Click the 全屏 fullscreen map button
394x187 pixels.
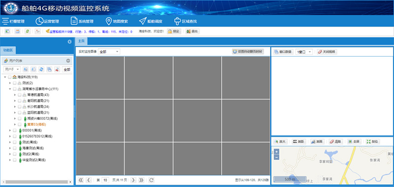click(x=354, y=142)
